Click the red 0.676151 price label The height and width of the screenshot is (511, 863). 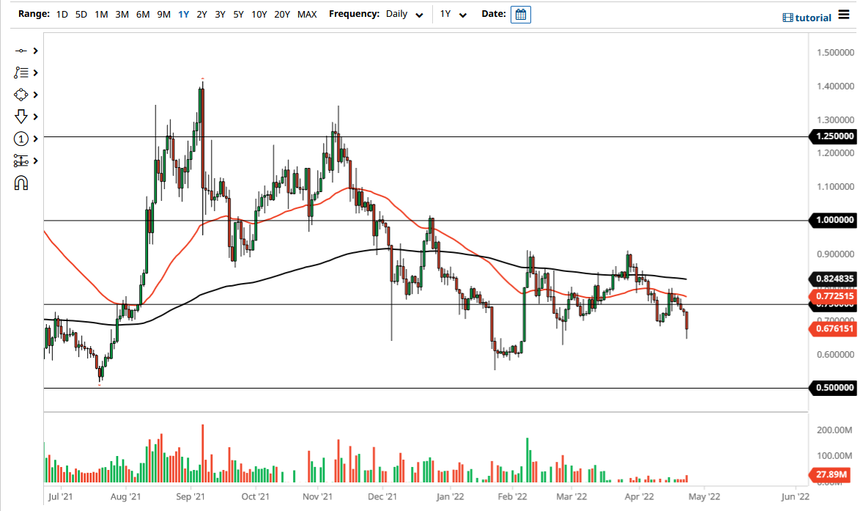tap(834, 330)
